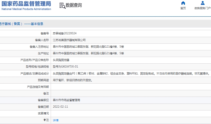The width and height of the screenshot is (211, 124).
Task: Click the 备案人注册地址 address value
Action: (88, 47)
